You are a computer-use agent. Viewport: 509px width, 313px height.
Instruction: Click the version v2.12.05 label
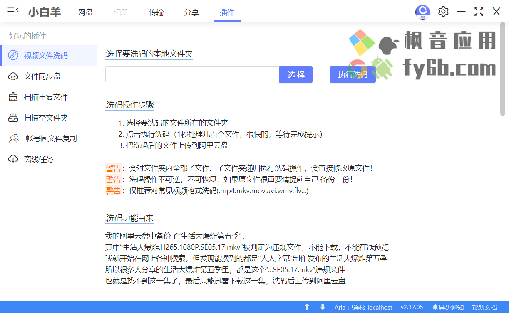click(412, 307)
